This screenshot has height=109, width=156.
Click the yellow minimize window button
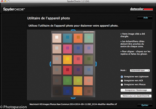(x=5, y=1)
